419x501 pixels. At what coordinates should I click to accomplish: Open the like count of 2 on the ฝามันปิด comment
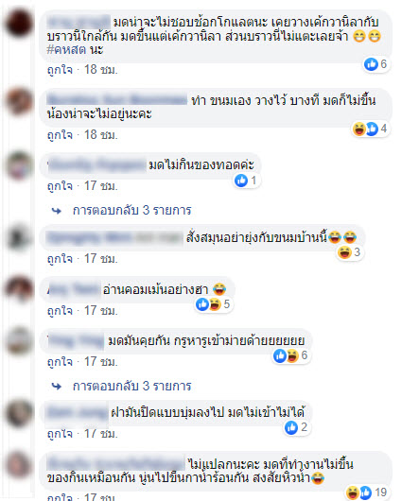pyautogui.click(x=296, y=427)
